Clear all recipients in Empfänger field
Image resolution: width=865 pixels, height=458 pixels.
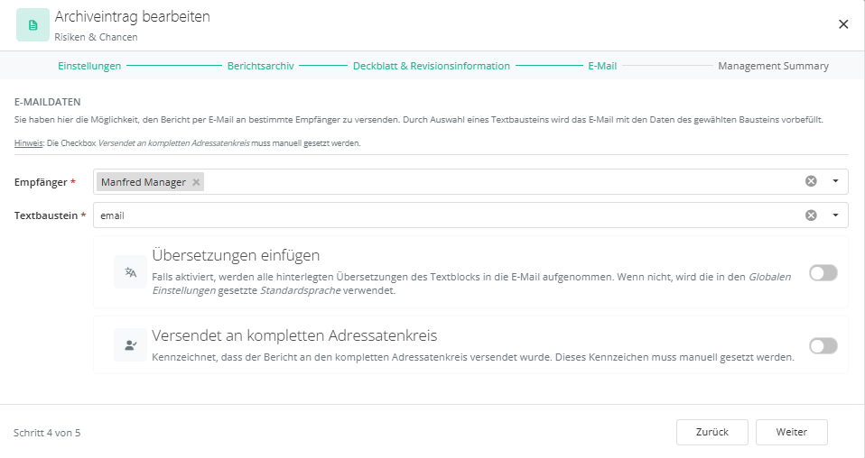(x=811, y=181)
